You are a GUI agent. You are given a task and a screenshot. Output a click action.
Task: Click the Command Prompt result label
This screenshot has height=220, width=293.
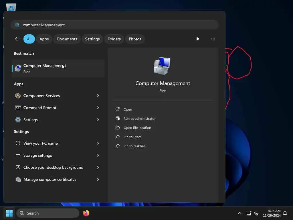[x=40, y=108]
